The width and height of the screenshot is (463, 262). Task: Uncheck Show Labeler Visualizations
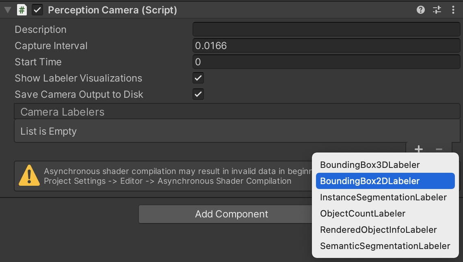pyautogui.click(x=198, y=78)
